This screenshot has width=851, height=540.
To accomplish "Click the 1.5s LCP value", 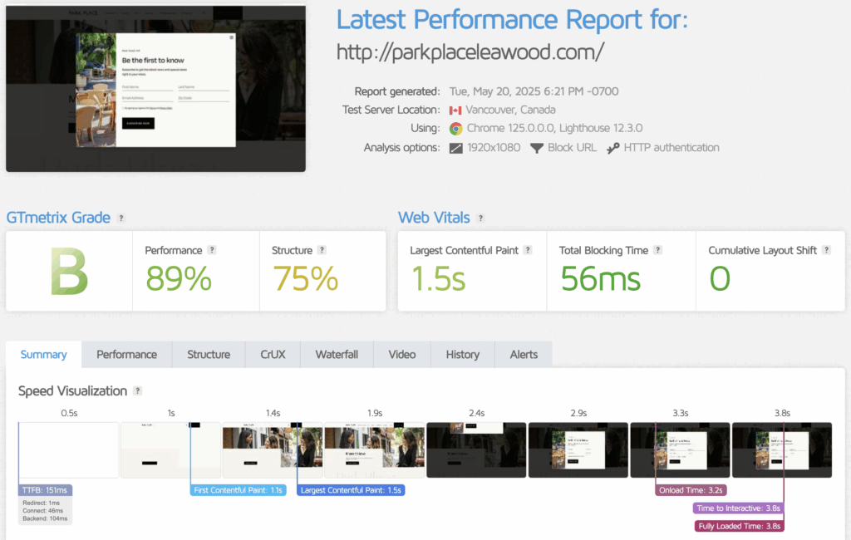I will pos(439,278).
